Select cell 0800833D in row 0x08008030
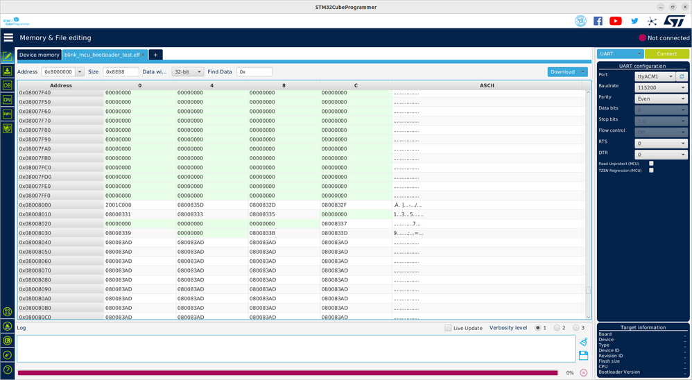The image size is (692, 380). (356, 233)
